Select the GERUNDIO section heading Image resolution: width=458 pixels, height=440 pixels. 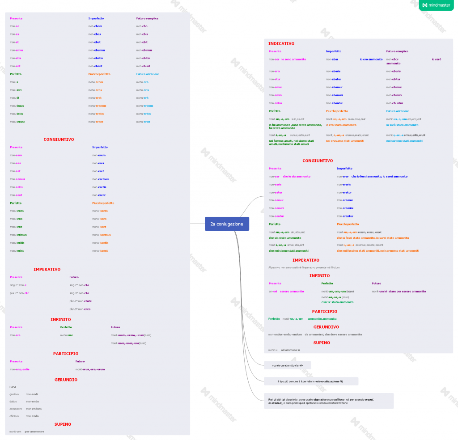click(x=66, y=380)
